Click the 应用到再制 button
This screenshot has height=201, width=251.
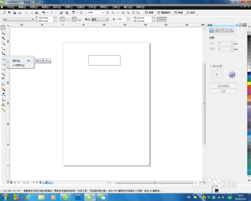(223, 86)
